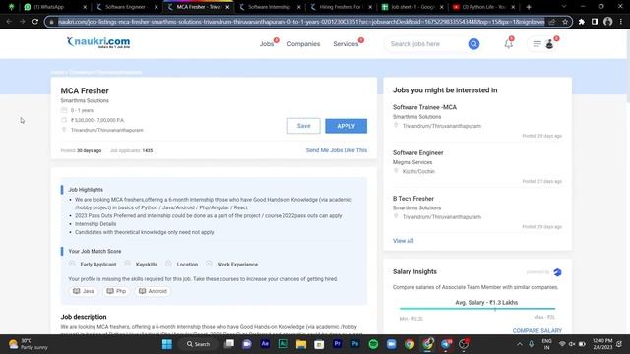
Task: Bookmark page with the star icon
Action: (x=565, y=22)
